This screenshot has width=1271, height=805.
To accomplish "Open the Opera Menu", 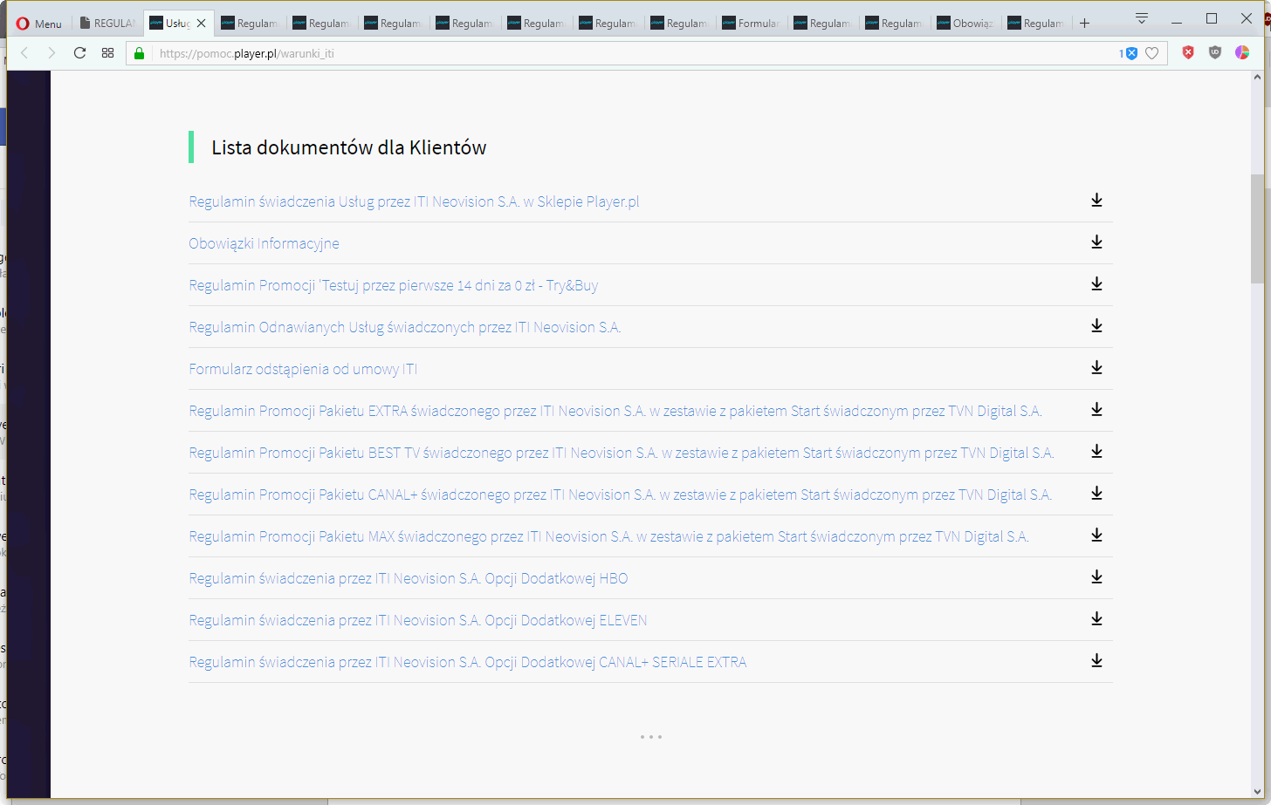I will (x=39, y=24).
